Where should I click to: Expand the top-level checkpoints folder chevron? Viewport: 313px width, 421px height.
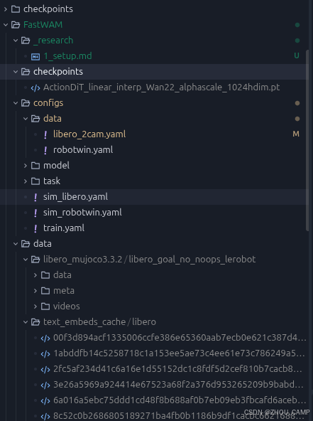click(x=6, y=9)
